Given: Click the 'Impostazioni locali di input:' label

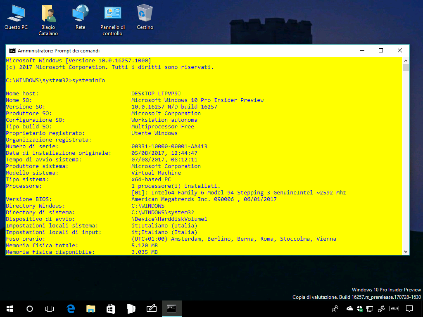Looking at the screenshot, I should [53, 232].
